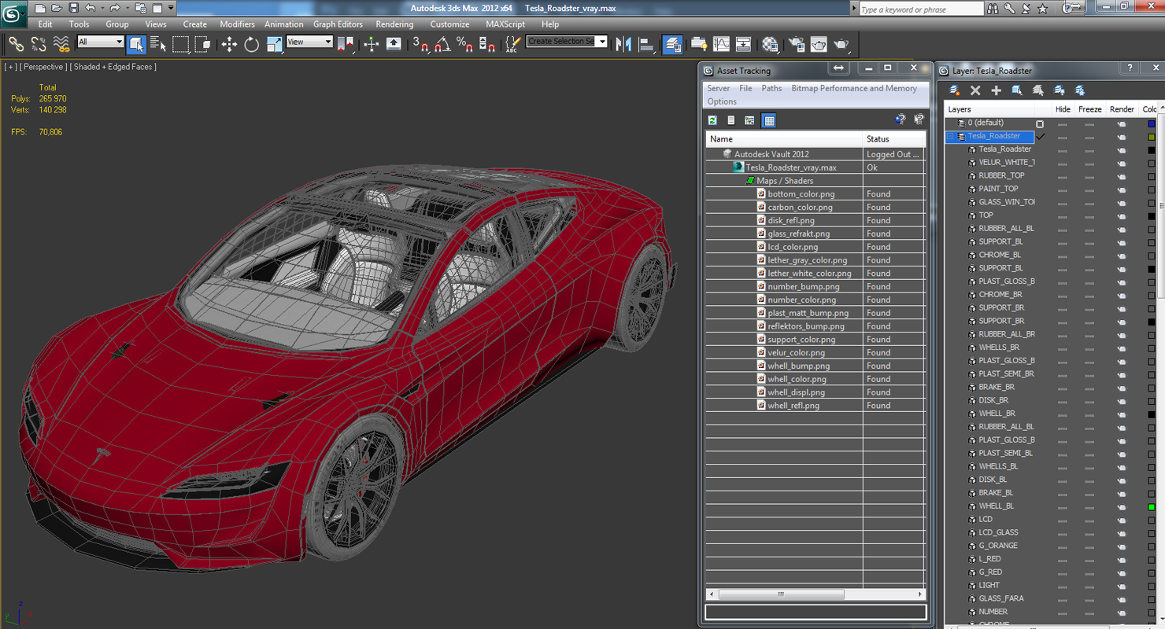Open the Quick Access toolbar customize arrow
The image size is (1165, 629).
(x=171, y=8)
